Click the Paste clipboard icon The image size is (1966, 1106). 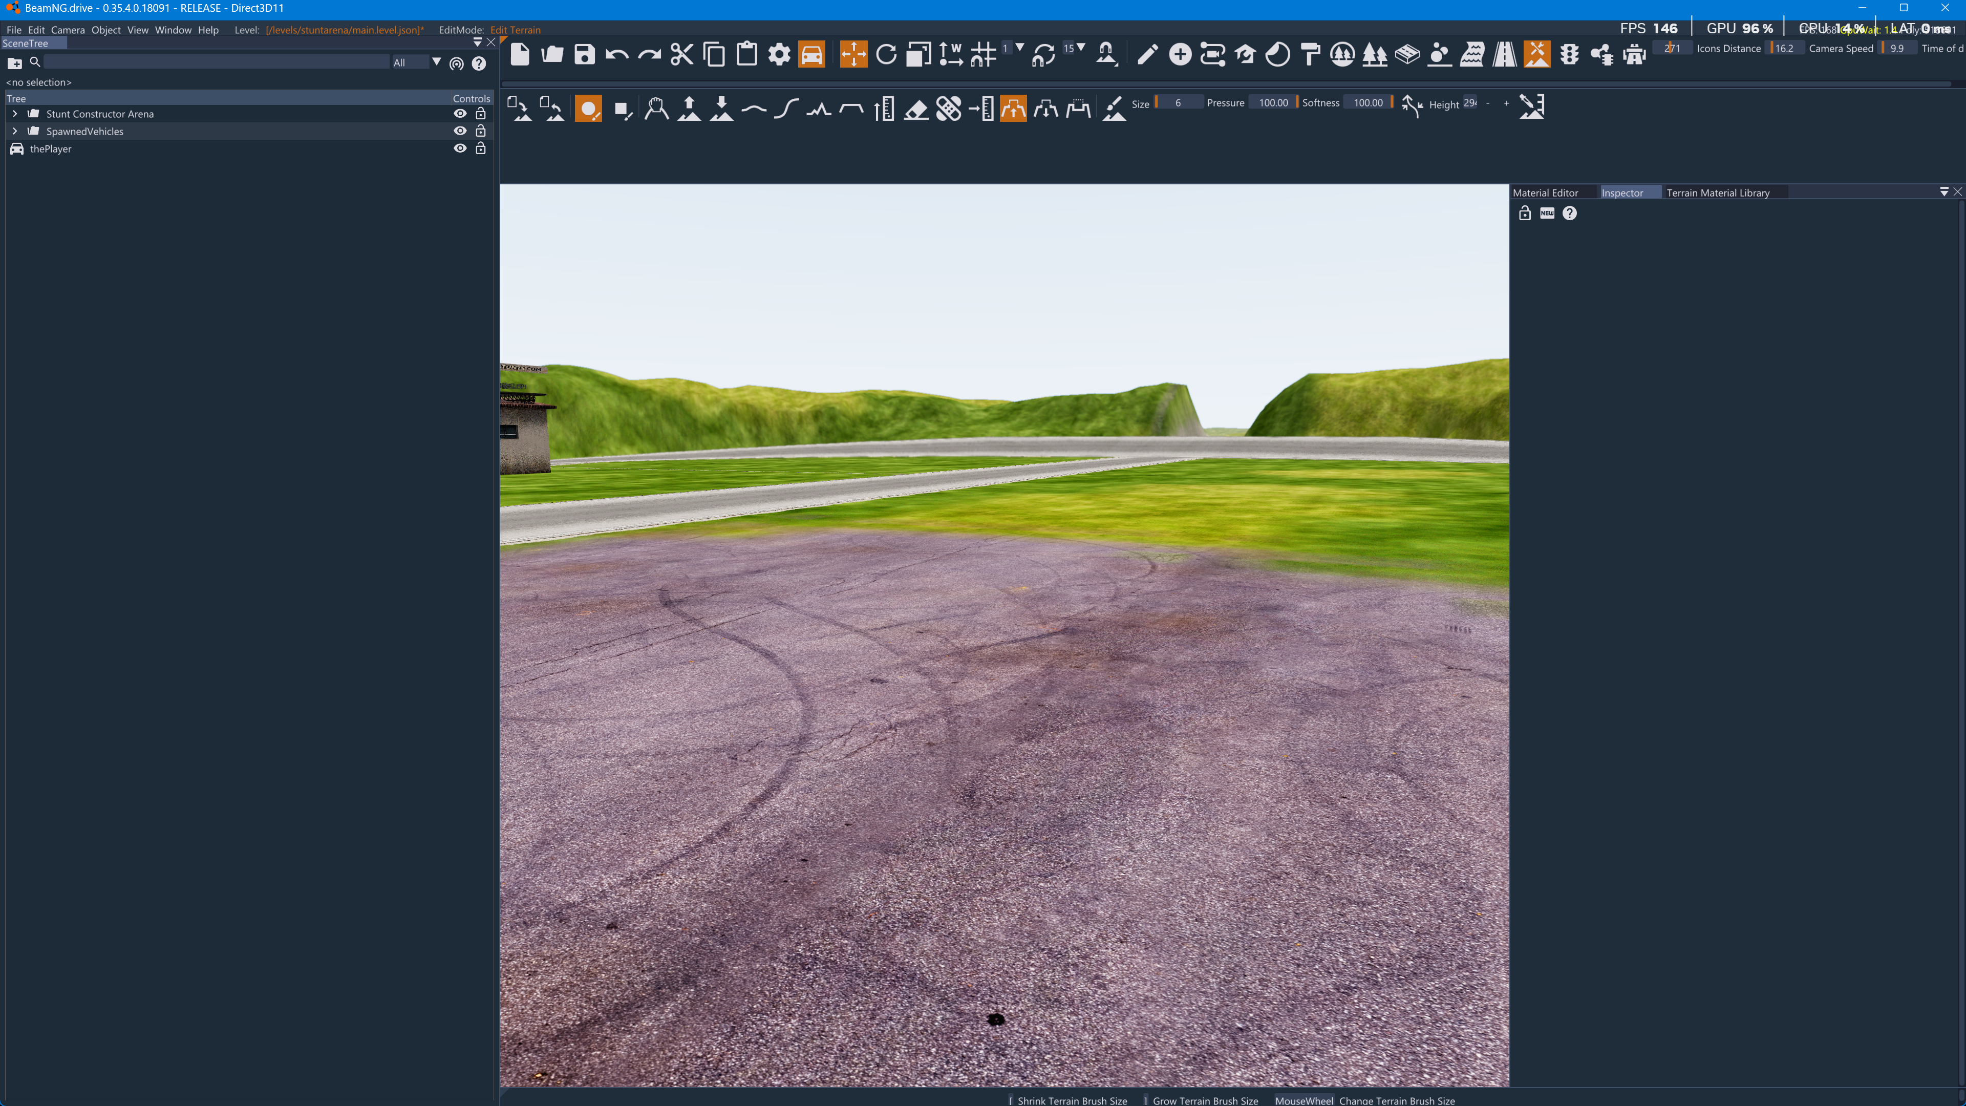point(746,54)
